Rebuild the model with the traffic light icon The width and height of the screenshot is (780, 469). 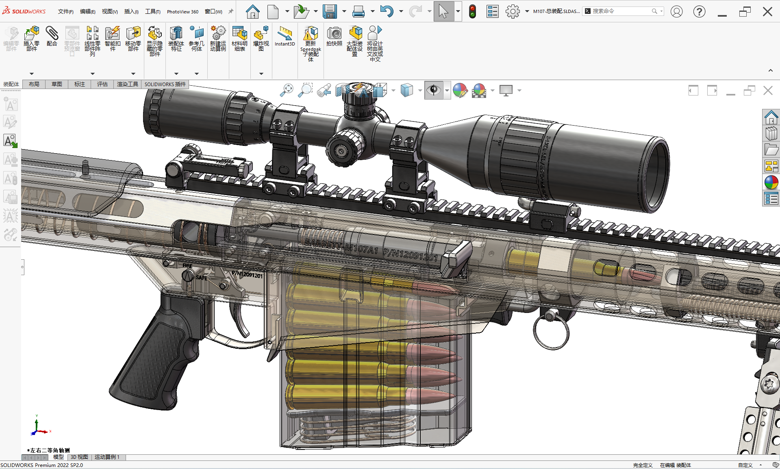[472, 11]
